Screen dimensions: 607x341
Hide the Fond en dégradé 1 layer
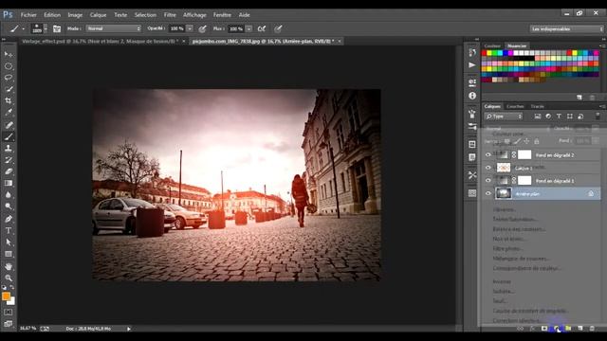(488, 181)
